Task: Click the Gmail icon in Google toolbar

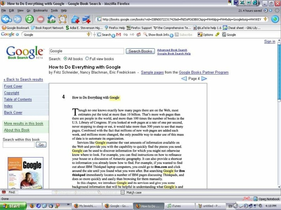Action: point(119,35)
